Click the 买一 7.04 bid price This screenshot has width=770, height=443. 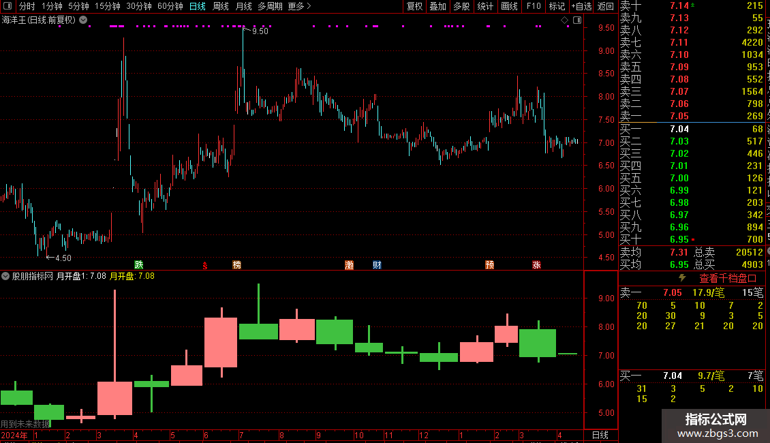tap(679, 129)
